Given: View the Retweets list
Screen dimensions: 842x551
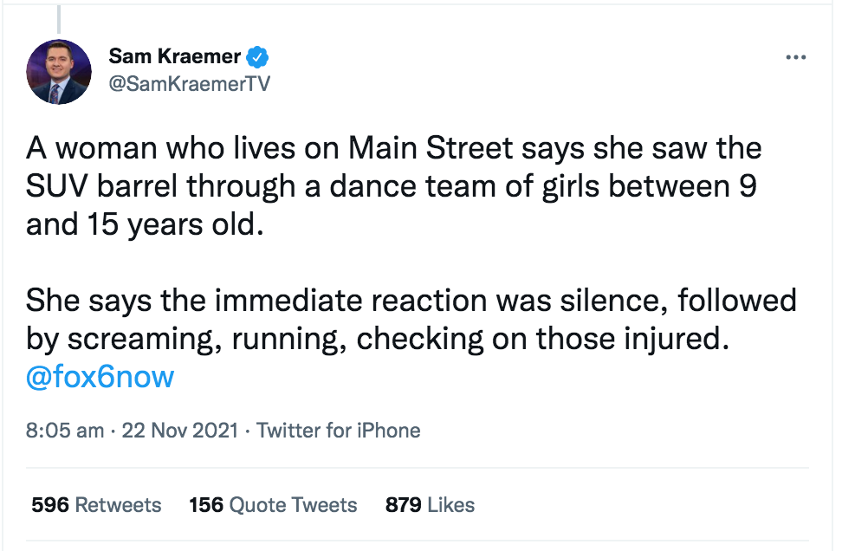Looking at the screenshot, I should click(116, 505).
